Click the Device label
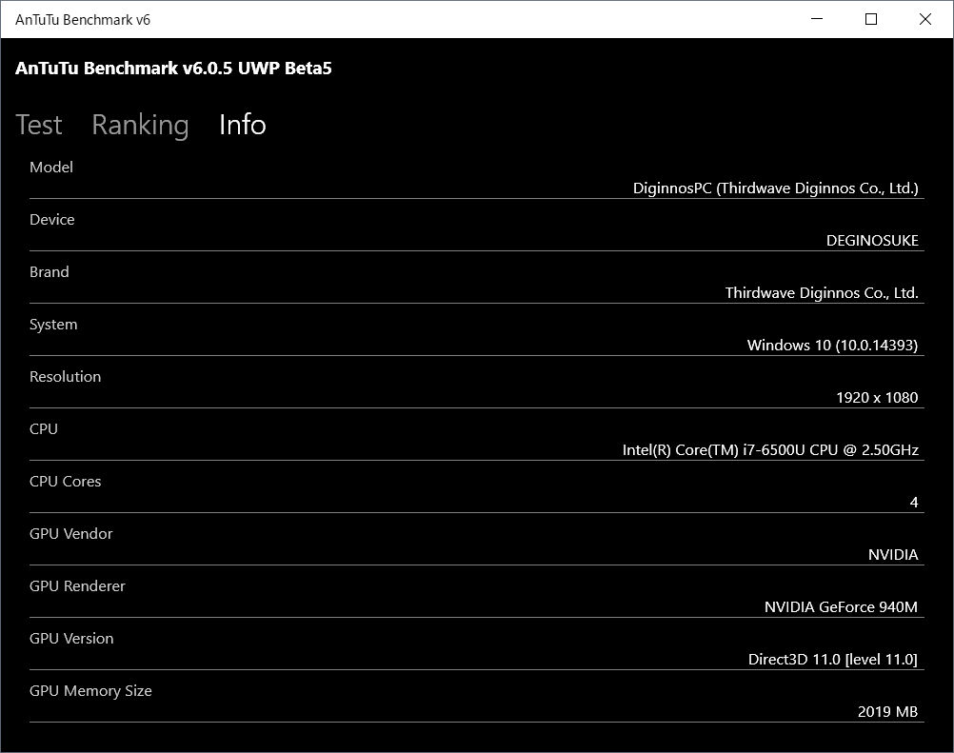The image size is (954, 753). pos(51,220)
